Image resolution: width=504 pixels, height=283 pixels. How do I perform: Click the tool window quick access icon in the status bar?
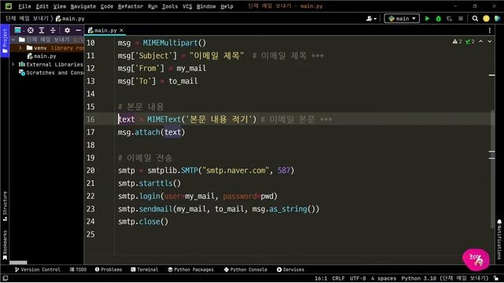(x=6, y=278)
